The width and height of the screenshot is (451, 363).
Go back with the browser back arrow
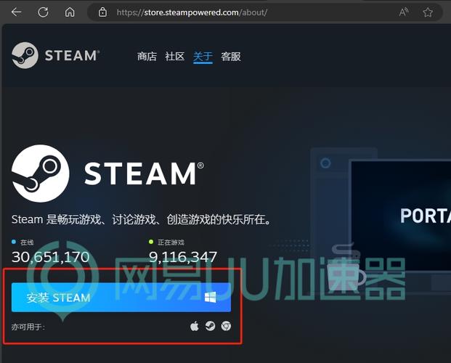point(17,12)
